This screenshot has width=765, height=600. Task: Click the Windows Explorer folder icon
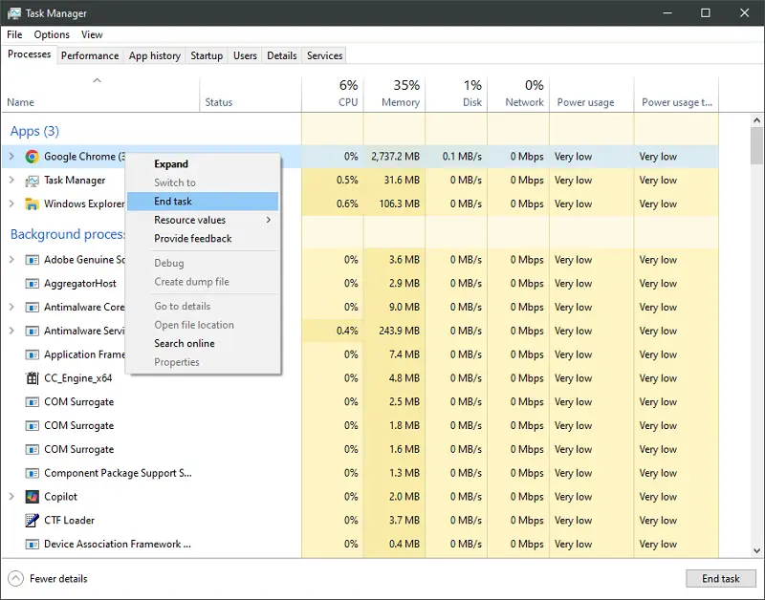(33, 204)
